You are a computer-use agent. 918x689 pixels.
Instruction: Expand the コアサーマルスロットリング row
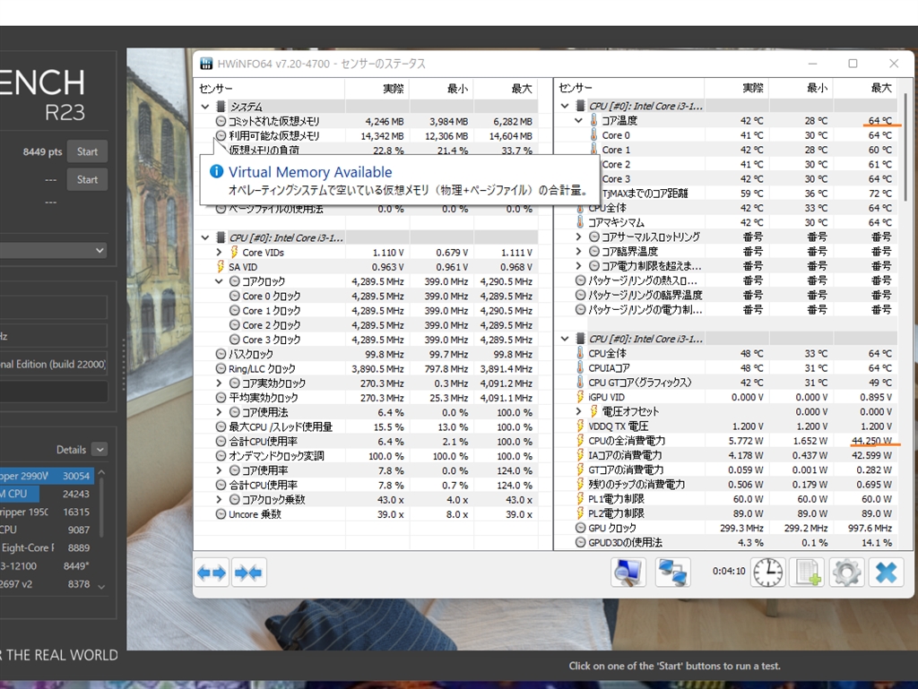tap(578, 237)
